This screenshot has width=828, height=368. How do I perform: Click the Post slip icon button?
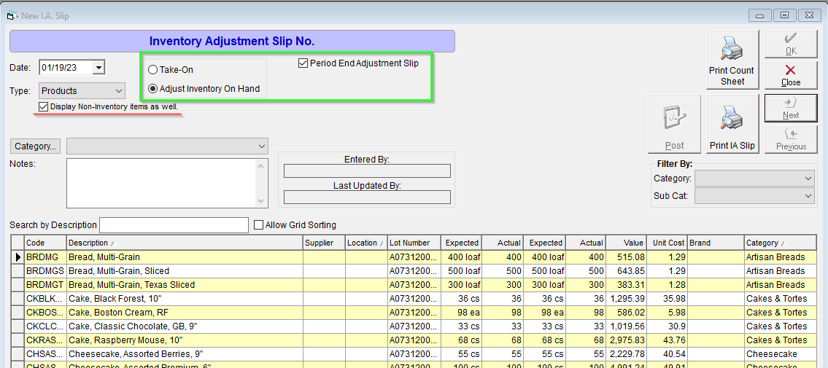[x=674, y=124]
